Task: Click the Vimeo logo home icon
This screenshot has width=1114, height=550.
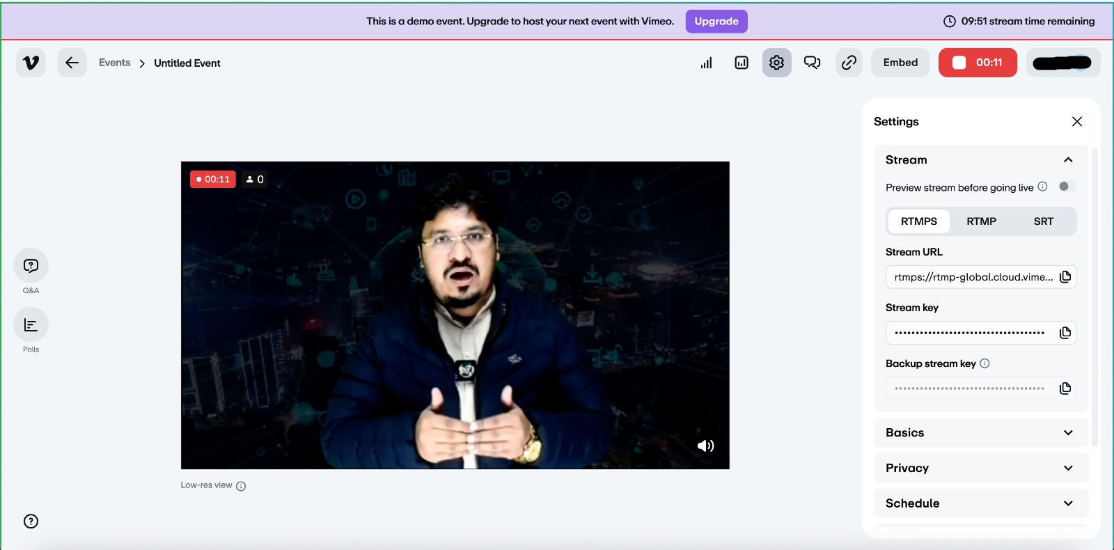Action: pyautogui.click(x=31, y=63)
